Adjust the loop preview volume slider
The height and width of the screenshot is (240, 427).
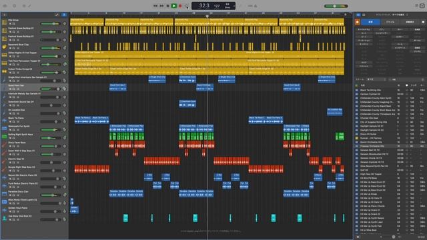click(x=394, y=237)
